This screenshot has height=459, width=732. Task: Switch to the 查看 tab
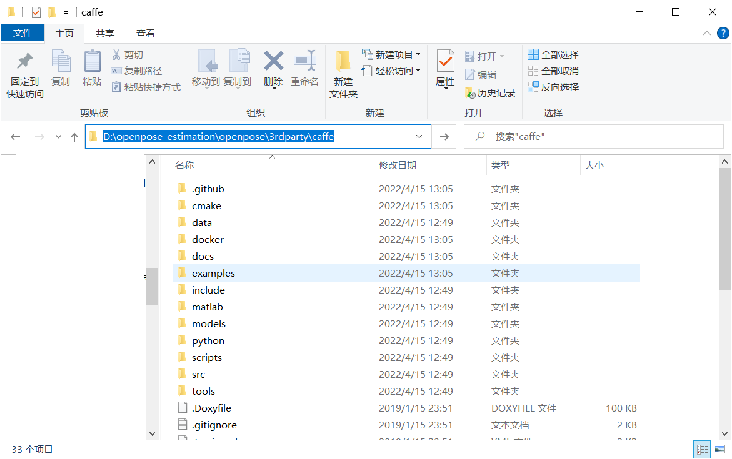point(146,34)
